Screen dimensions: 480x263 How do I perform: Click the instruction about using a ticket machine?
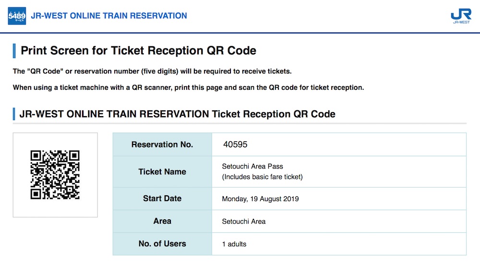[189, 88]
